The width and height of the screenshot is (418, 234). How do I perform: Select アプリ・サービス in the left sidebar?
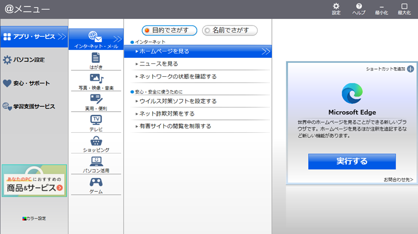coord(34,37)
